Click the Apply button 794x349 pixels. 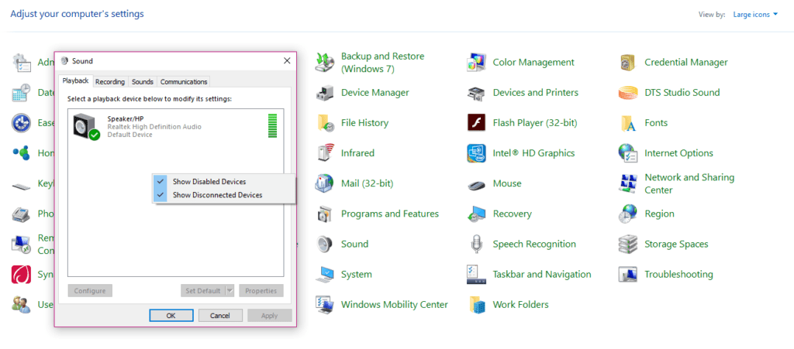269,315
